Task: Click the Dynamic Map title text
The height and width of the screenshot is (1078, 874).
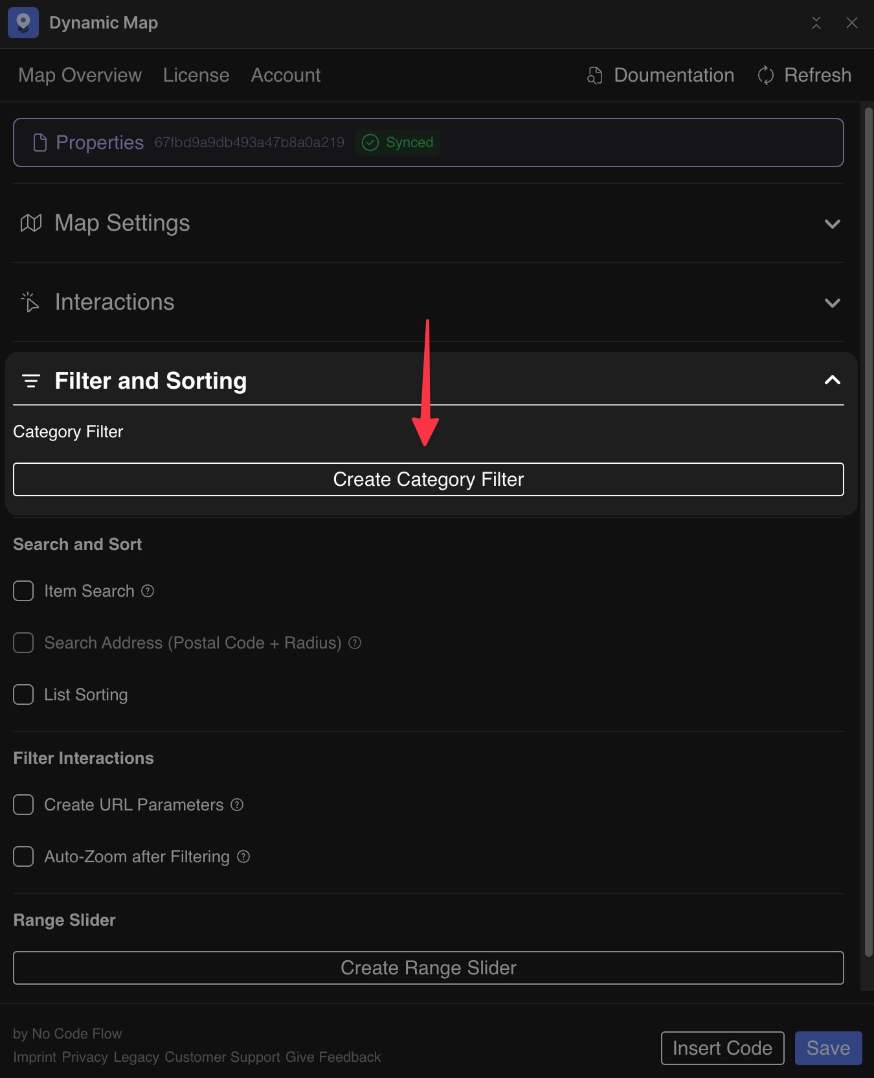Action: [104, 23]
